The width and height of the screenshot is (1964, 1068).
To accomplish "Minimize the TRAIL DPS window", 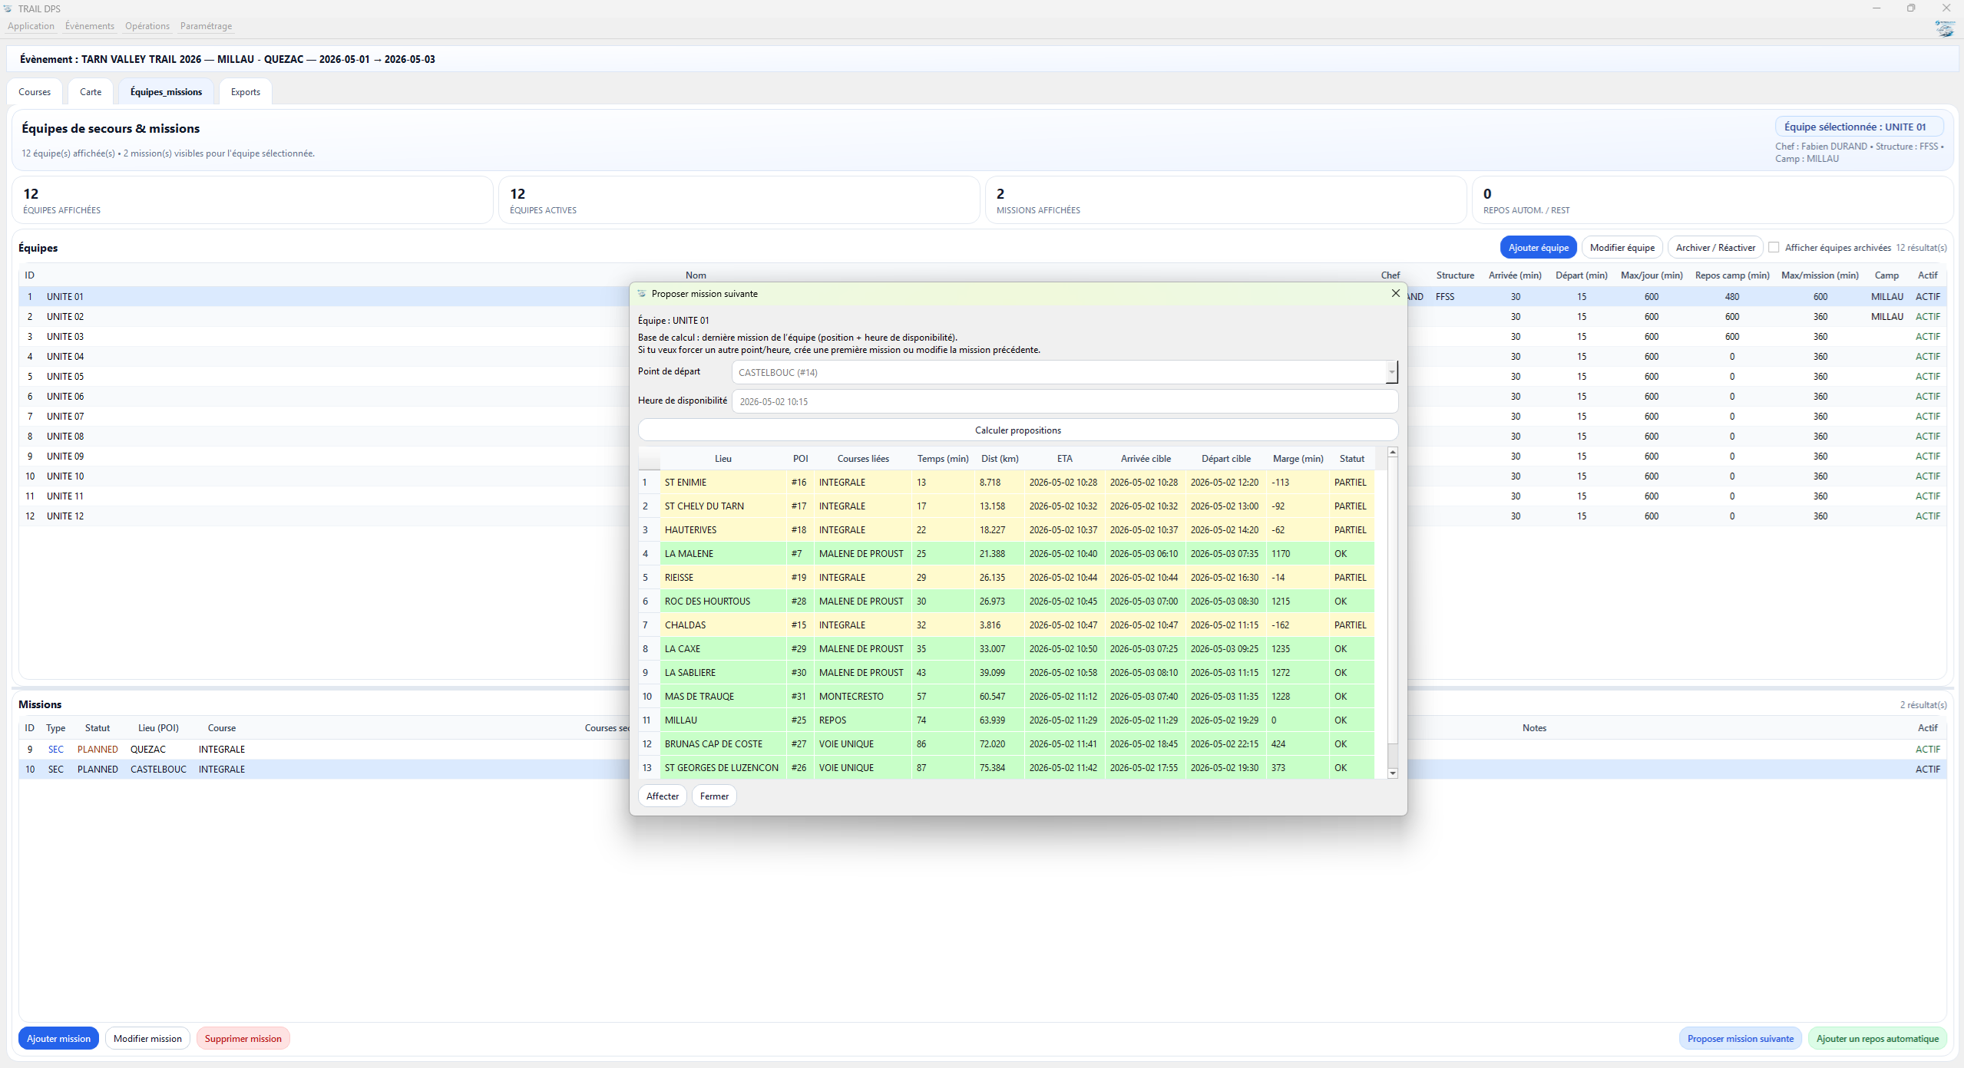I will [1876, 8].
